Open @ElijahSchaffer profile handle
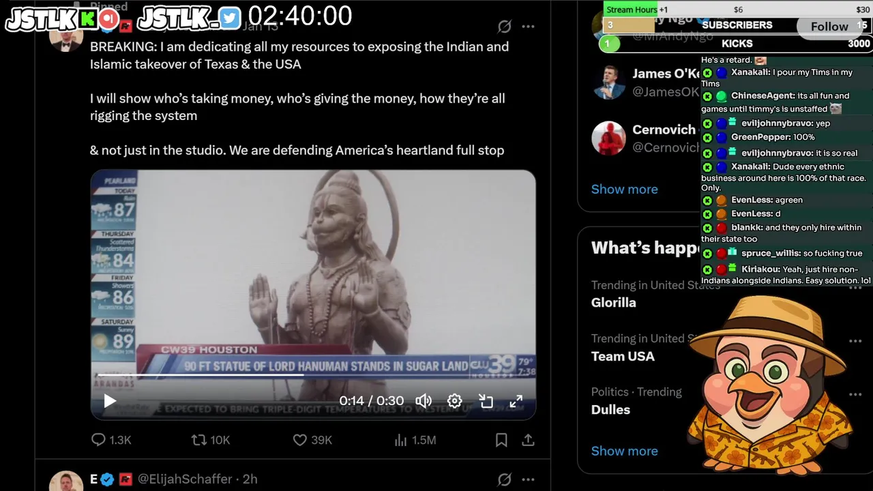This screenshot has height=491, width=873. [x=185, y=479]
